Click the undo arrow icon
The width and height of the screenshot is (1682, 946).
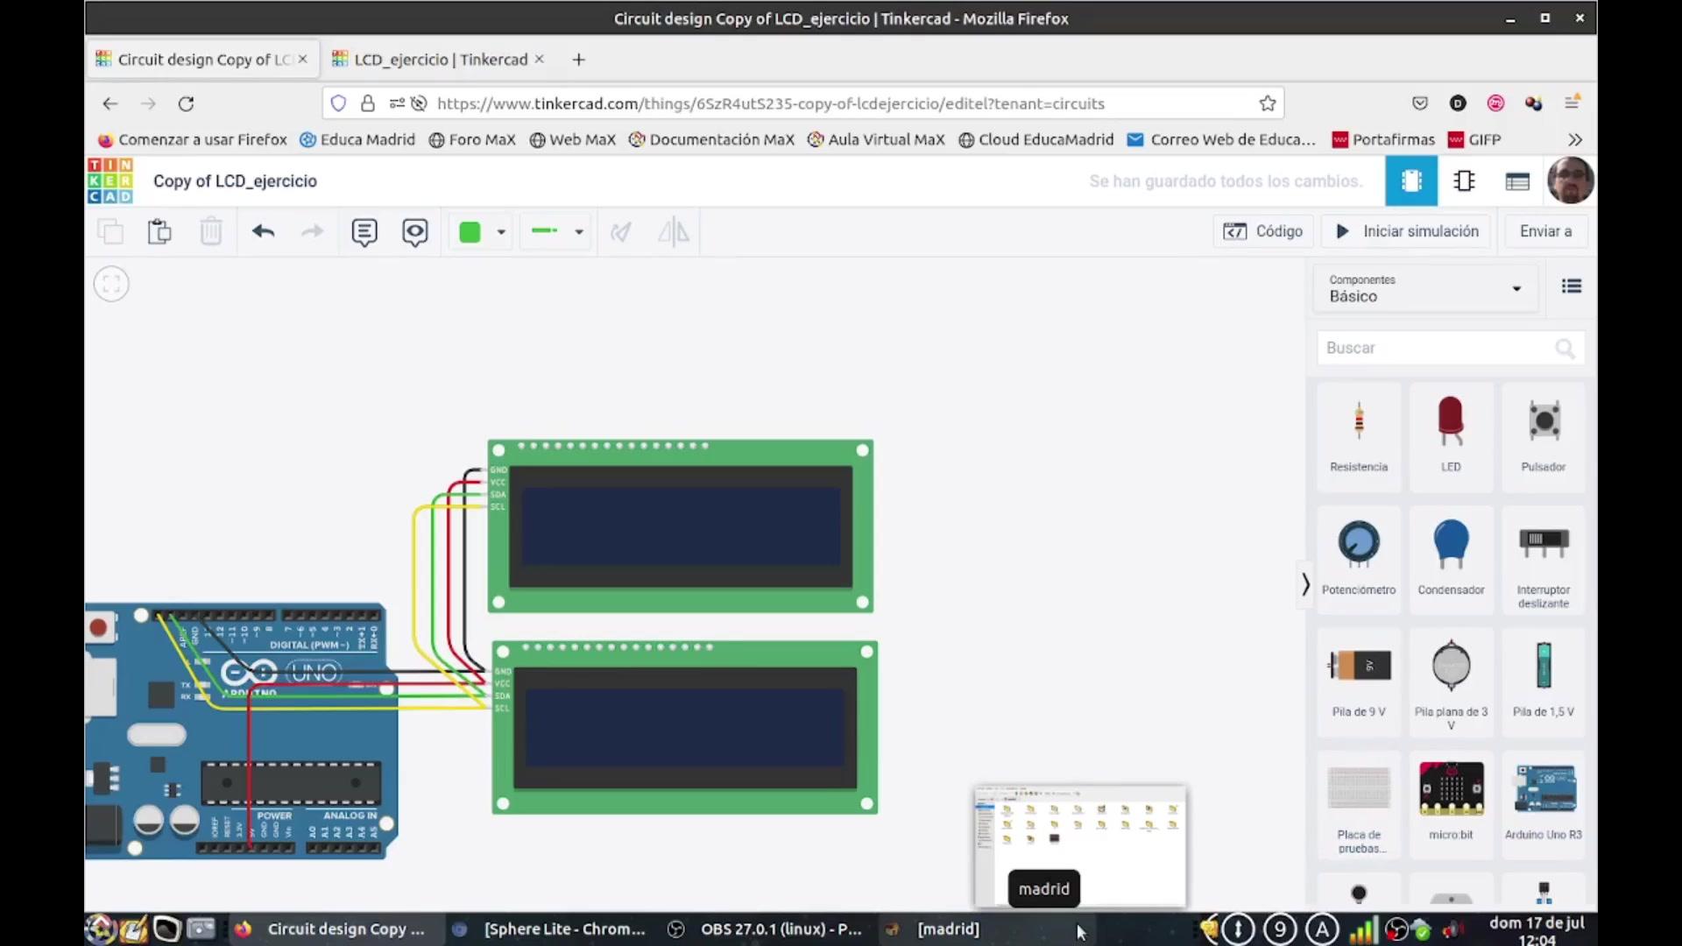(263, 232)
